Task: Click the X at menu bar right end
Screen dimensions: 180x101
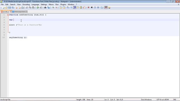Action: point(179,4)
